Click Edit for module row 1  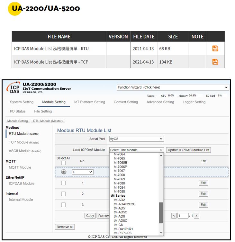coord(203,183)
